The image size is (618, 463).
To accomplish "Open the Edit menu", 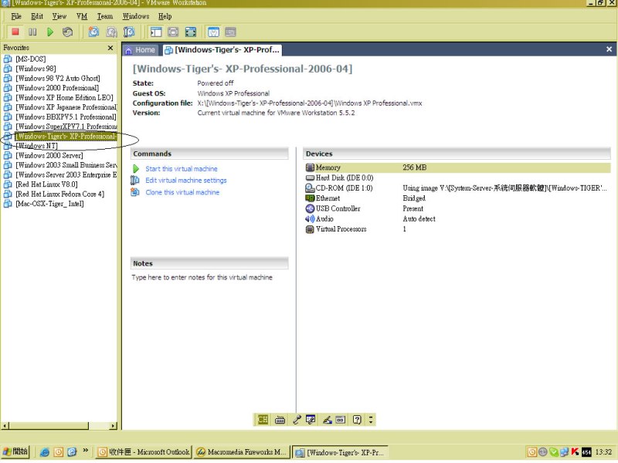I will pyautogui.click(x=37, y=16).
